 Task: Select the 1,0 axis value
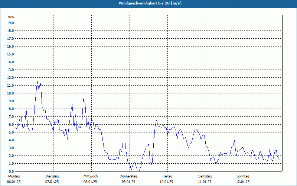(x=12, y=163)
